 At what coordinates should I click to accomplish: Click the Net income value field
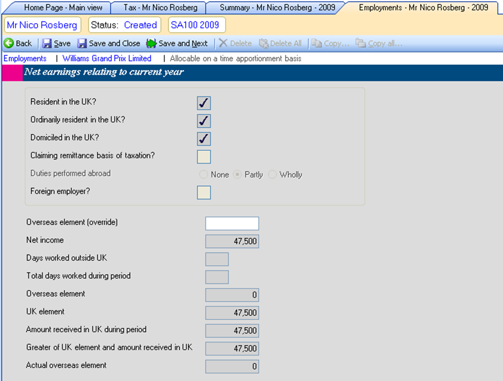(x=232, y=241)
